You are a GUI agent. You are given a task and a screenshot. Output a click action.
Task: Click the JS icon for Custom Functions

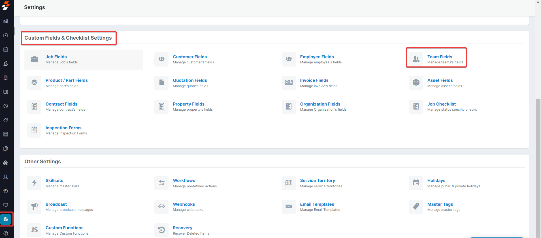click(34, 230)
